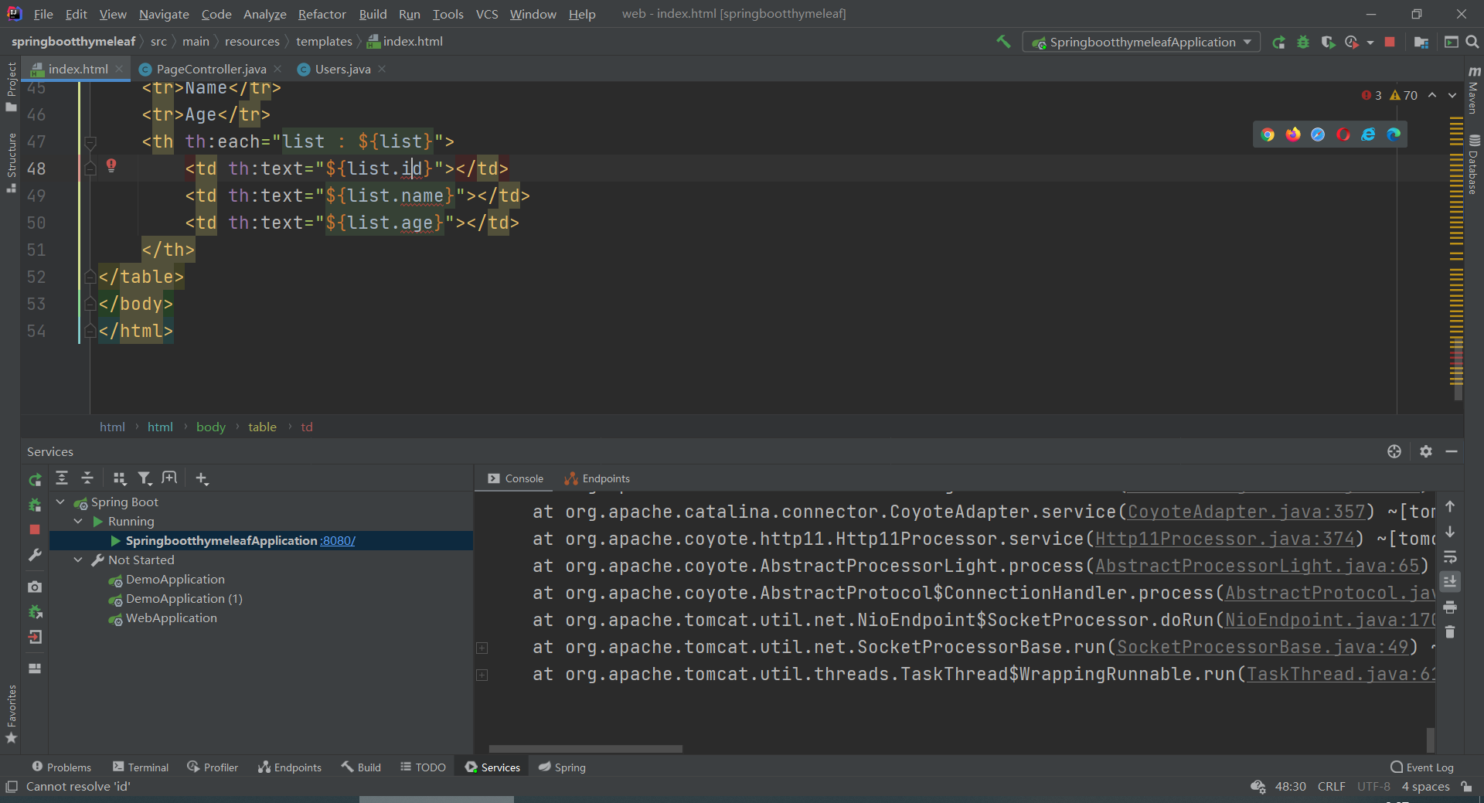Open Project Structure icon in toolbar
Viewport: 1484px width, 803px height.
coord(1421,42)
